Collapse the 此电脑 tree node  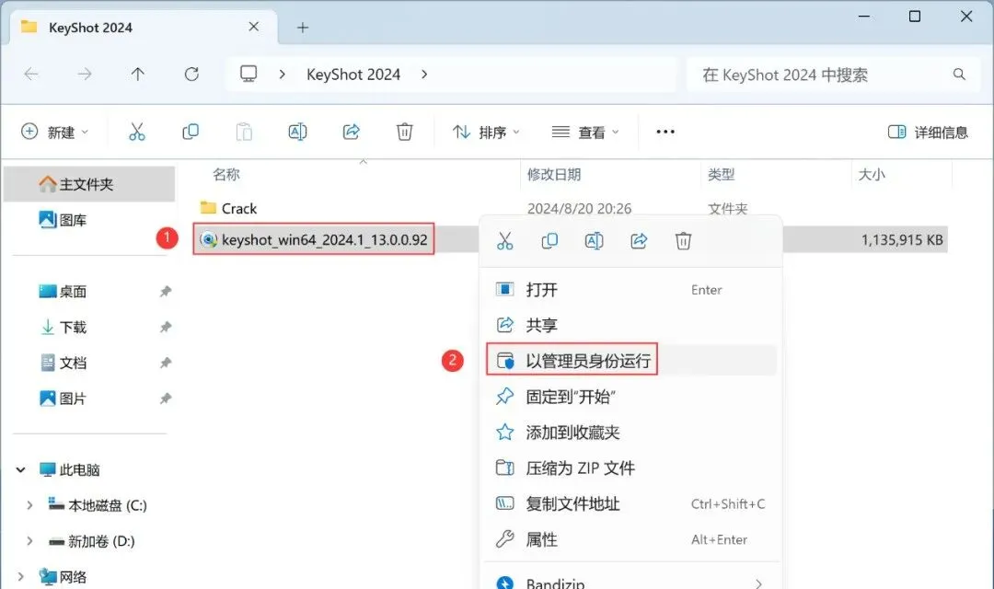[20, 469]
